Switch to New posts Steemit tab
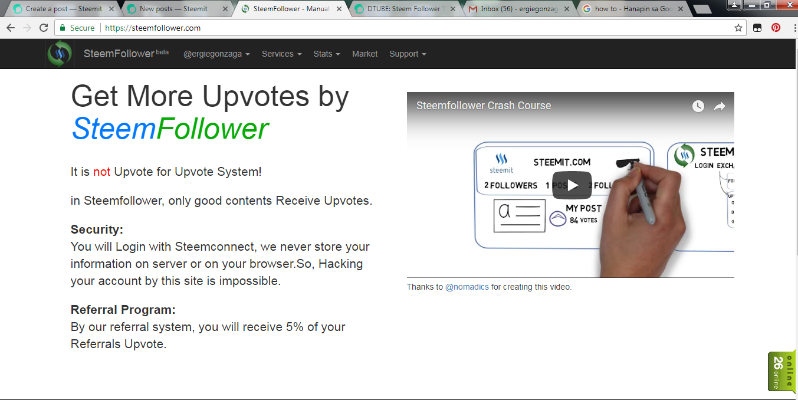This screenshot has height=400, width=798. tap(173, 9)
